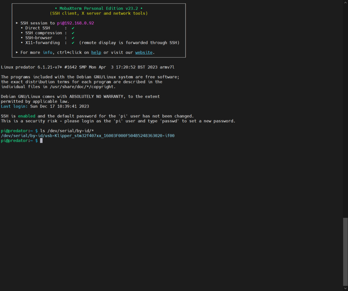Click the 'ls /dev/serial/by-id/*' command text

pos(67,131)
